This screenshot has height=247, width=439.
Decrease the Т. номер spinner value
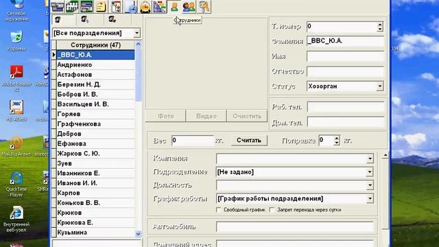click(x=380, y=29)
